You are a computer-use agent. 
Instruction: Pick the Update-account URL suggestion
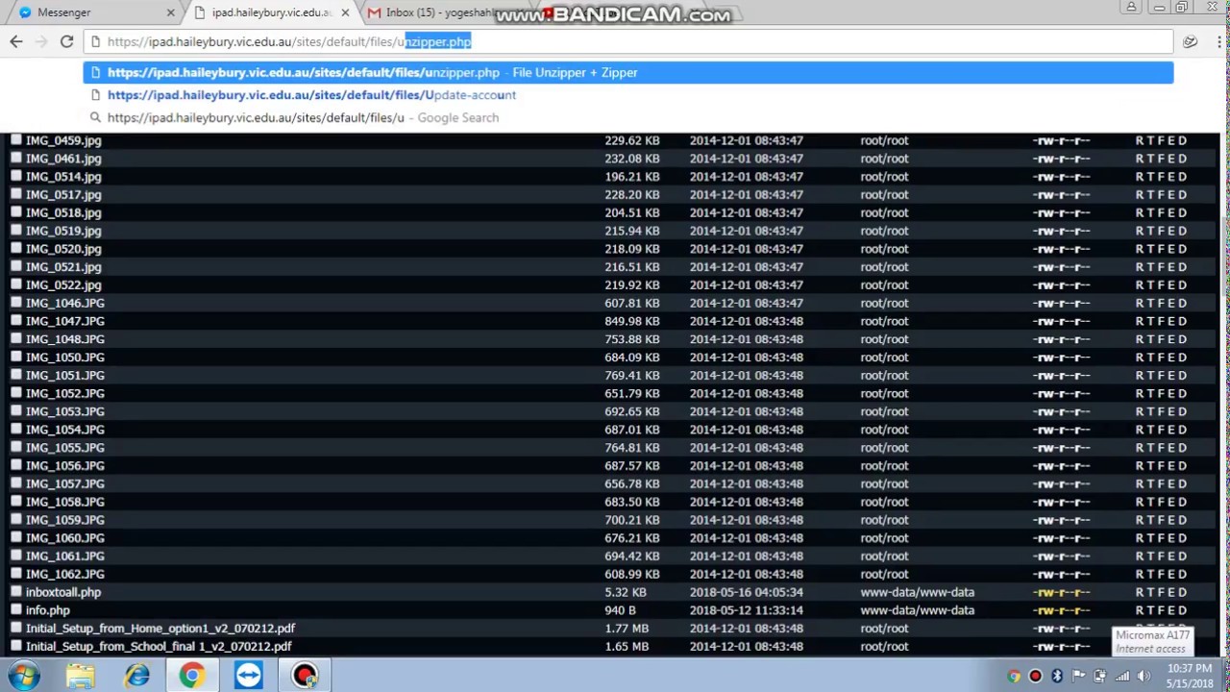point(311,95)
